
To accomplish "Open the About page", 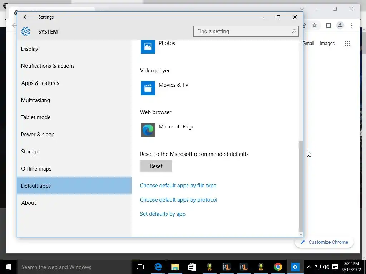I will pos(74,203).
